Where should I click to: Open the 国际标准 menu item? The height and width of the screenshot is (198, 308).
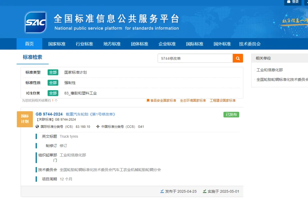[x=195, y=44]
